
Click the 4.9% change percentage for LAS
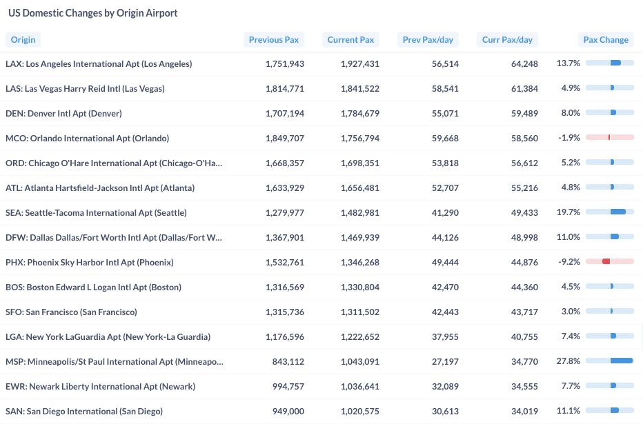point(571,88)
